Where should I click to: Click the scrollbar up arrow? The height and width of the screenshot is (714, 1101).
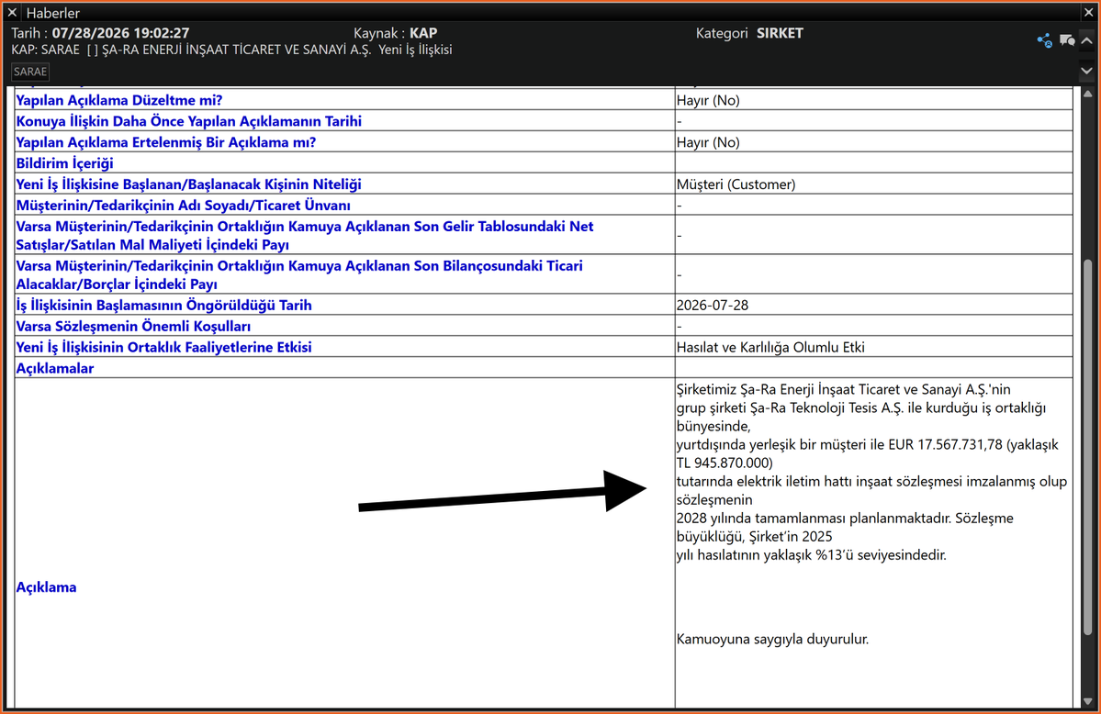[1087, 94]
